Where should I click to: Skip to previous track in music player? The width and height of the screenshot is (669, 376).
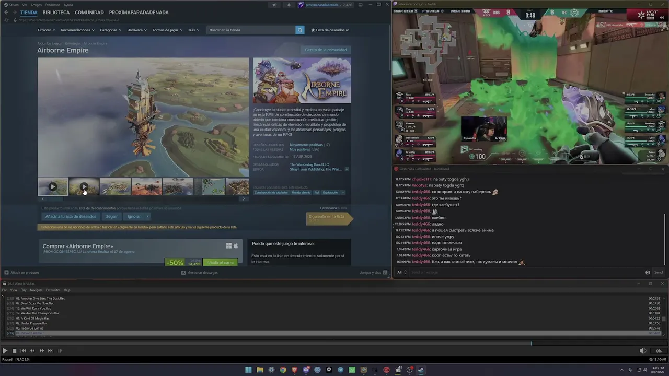coord(23,351)
